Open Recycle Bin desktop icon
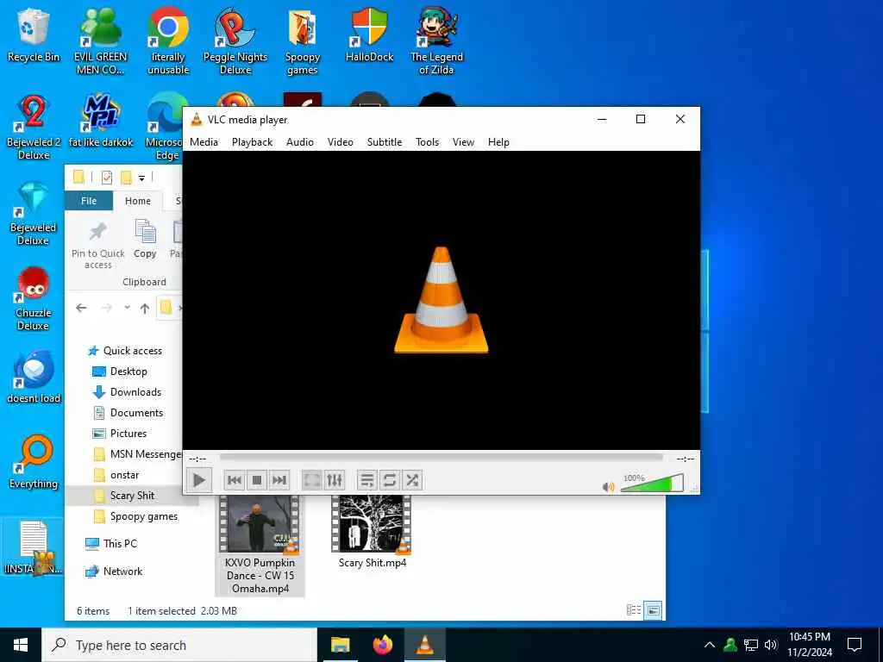883x662 pixels. [x=34, y=34]
